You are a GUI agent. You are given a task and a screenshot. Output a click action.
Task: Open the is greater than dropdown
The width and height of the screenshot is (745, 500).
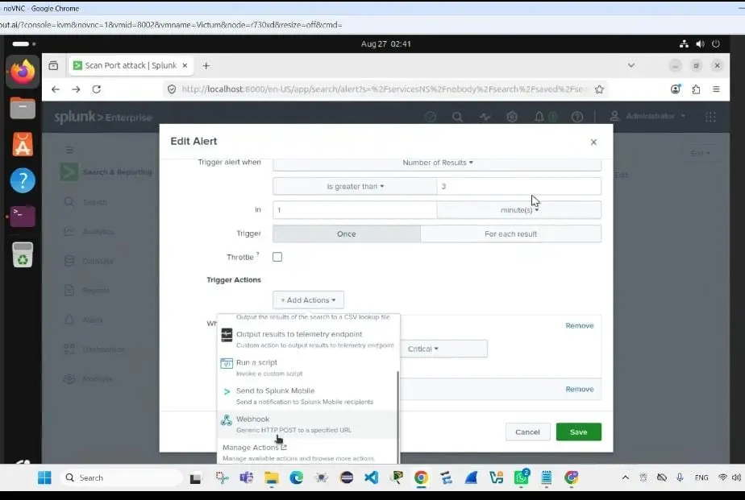click(x=355, y=187)
